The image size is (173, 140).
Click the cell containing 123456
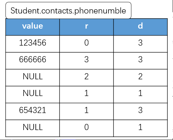(33, 44)
